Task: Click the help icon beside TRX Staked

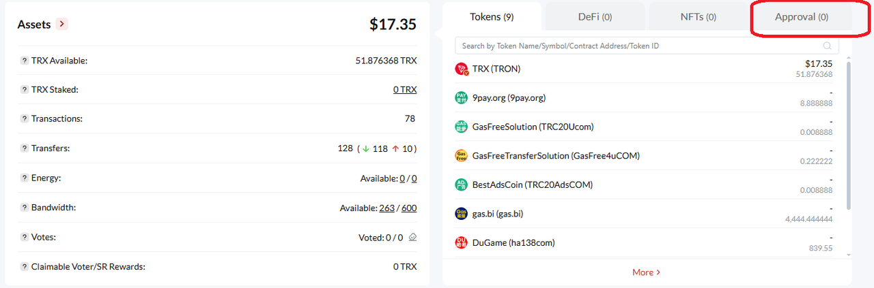Action: (x=25, y=90)
